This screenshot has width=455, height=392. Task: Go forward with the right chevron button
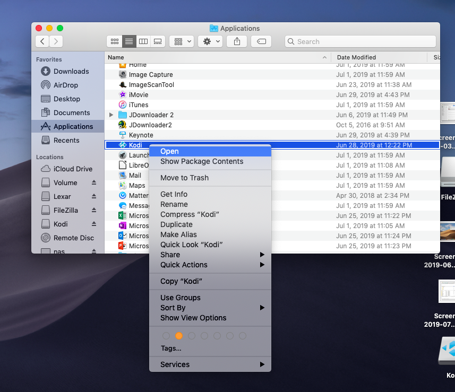pos(56,41)
